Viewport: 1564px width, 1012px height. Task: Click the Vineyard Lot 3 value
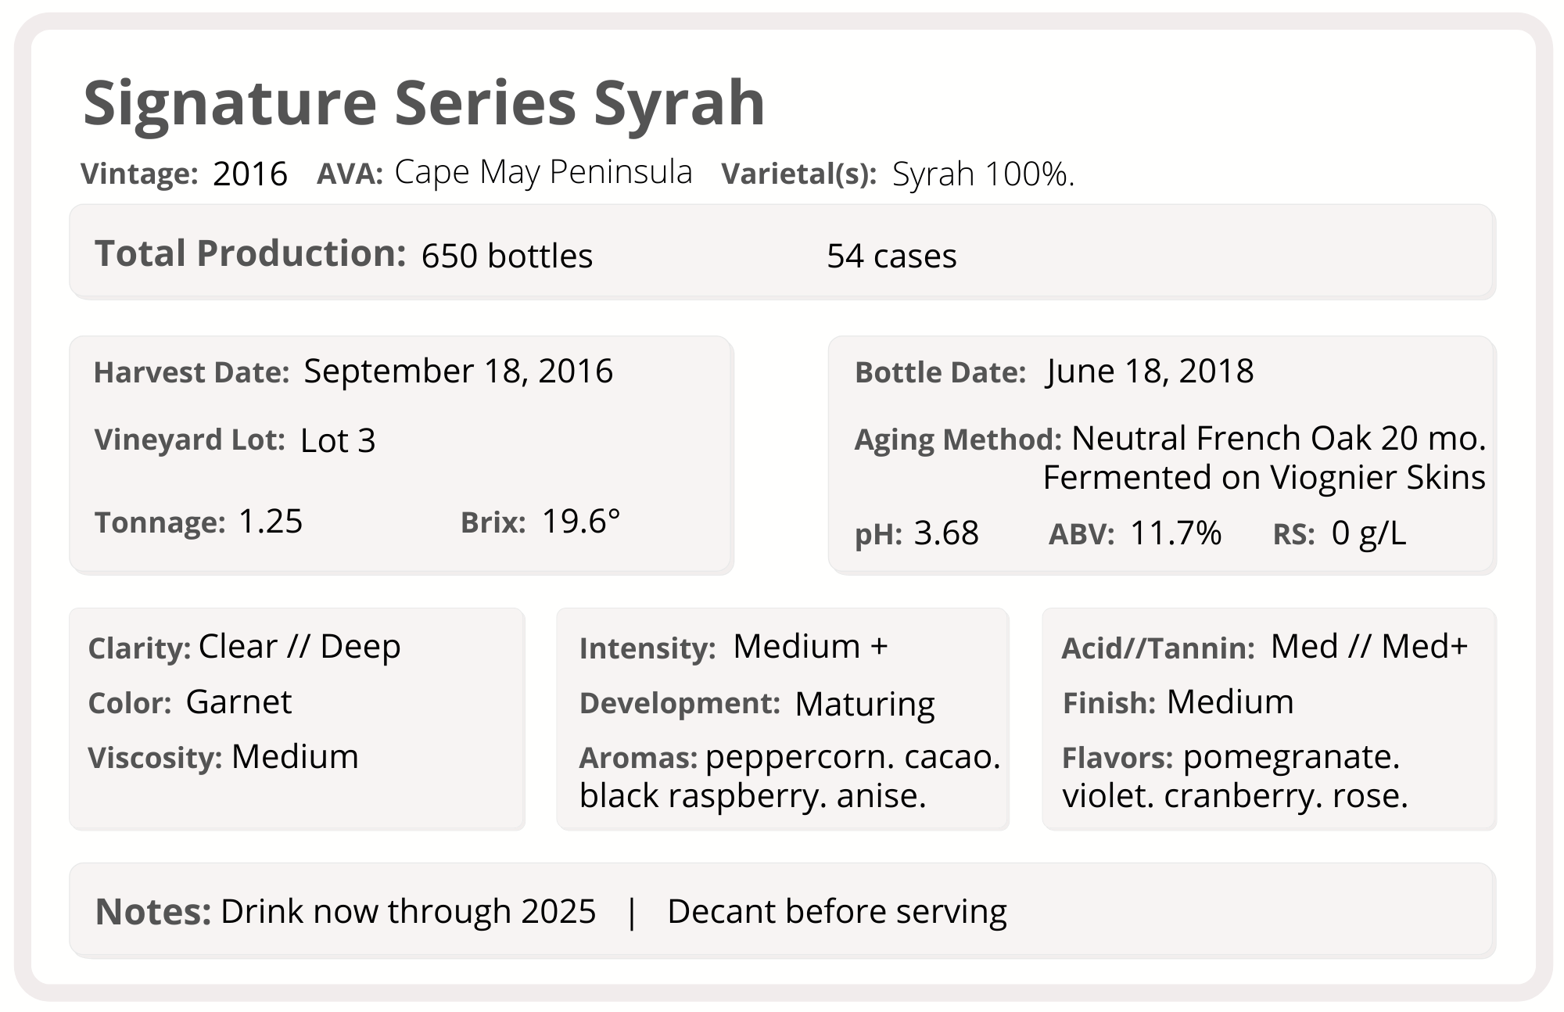point(338,440)
